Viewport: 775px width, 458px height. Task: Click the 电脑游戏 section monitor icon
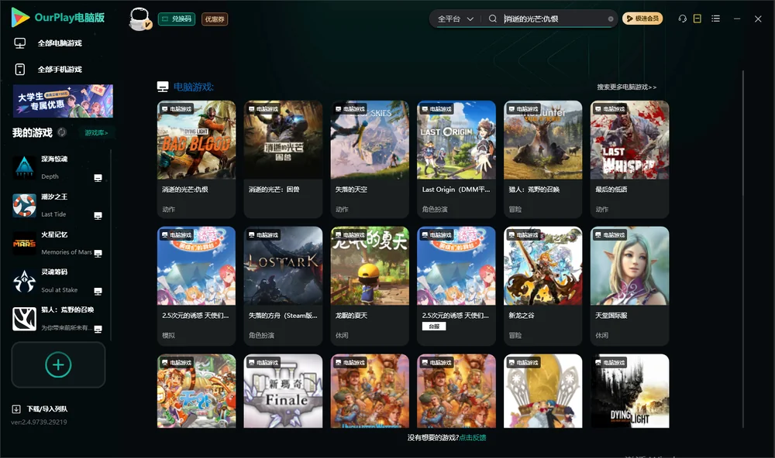coord(163,87)
